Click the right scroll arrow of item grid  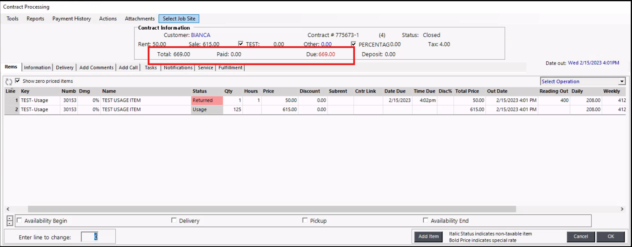click(622, 209)
